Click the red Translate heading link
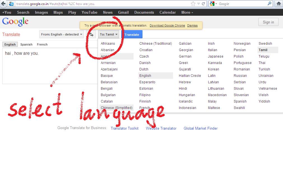283x178 pixels. [x=11, y=34]
